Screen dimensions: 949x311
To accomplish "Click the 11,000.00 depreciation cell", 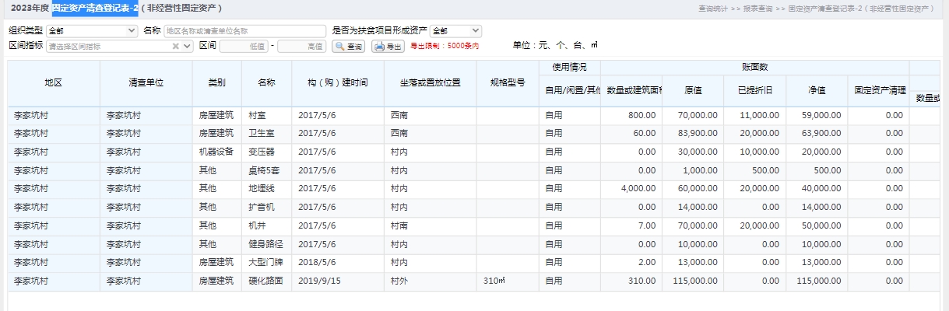I will coord(754,115).
